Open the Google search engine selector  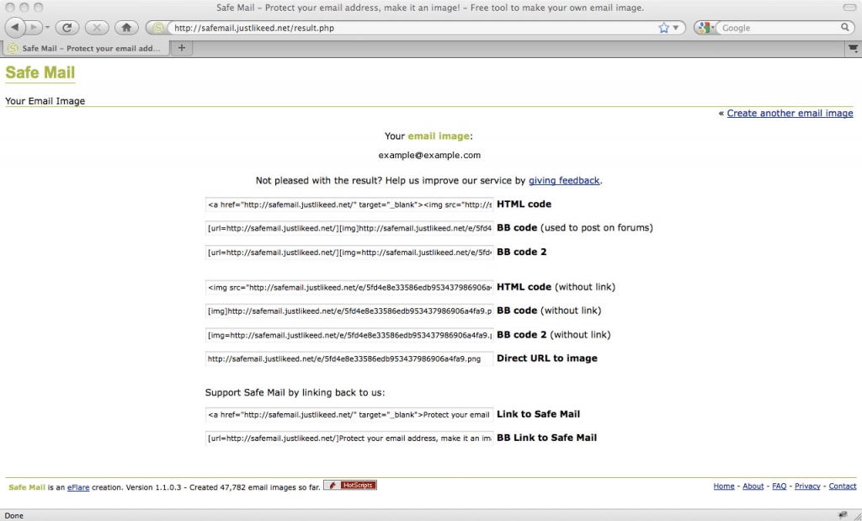tap(705, 28)
